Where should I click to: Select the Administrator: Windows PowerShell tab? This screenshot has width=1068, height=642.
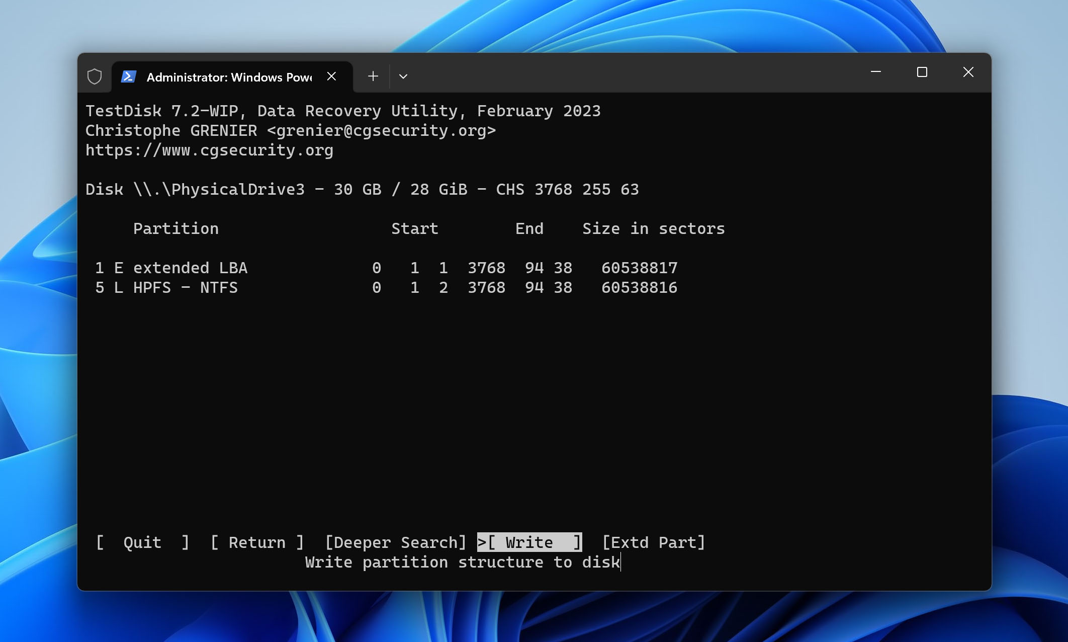tap(232, 77)
